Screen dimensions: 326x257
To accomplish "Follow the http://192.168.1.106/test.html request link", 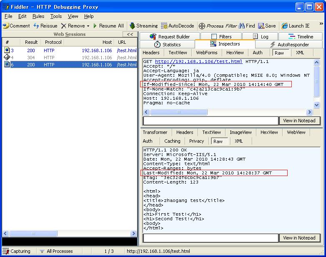I will pyautogui.click(x=198, y=61).
